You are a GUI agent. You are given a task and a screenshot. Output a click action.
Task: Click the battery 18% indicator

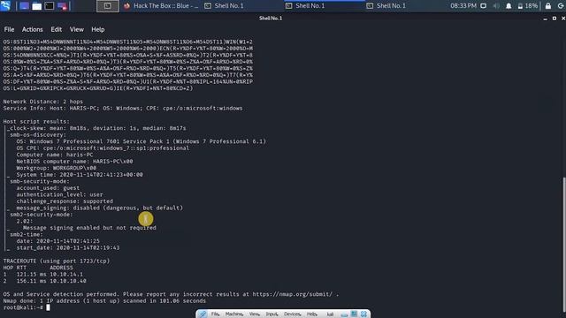(527, 6)
